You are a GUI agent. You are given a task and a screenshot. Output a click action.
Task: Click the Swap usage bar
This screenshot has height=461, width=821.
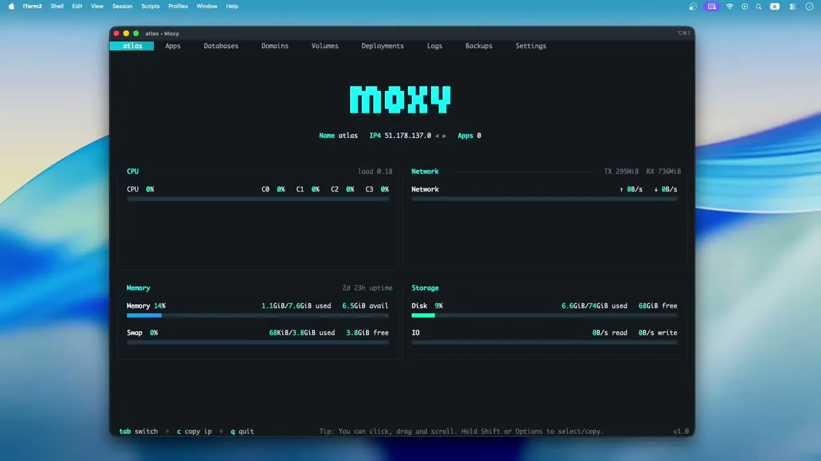pos(258,343)
